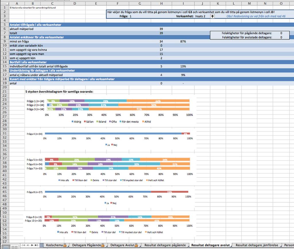This screenshot has width=294, height=249.
Task: Select the Nej legend entry under Fråga 8
Action: click(113, 203)
